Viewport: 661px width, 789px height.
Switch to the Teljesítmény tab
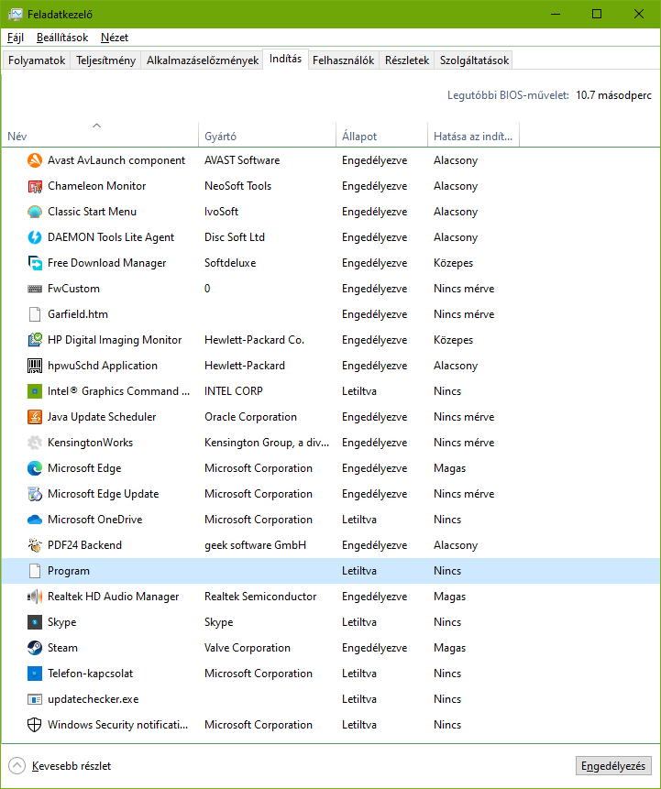pos(105,60)
